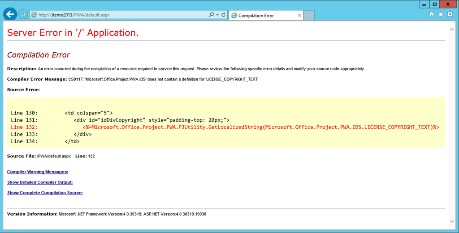This screenshot has height=233, width=459.
Task: Click the page scrollbar up arrow
Action: tap(452, 30)
